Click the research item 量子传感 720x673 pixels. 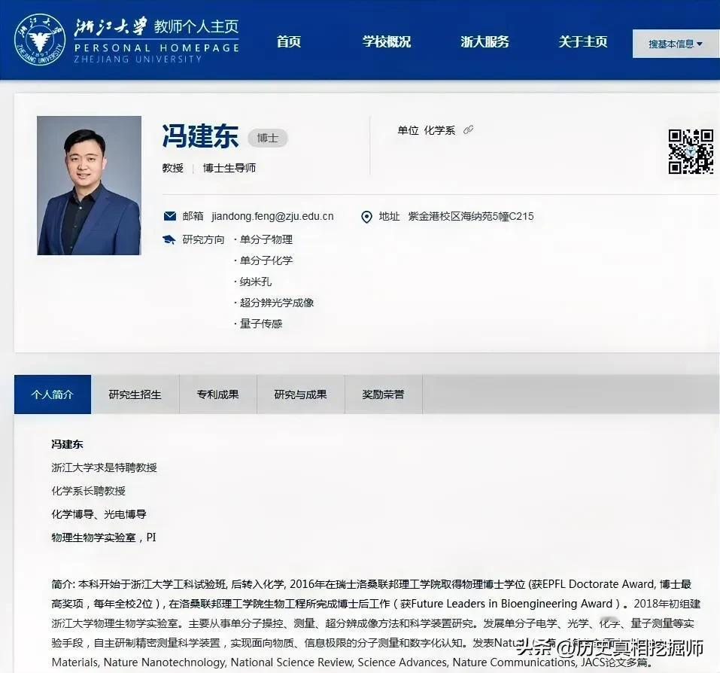pyautogui.click(x=261, y=324)
